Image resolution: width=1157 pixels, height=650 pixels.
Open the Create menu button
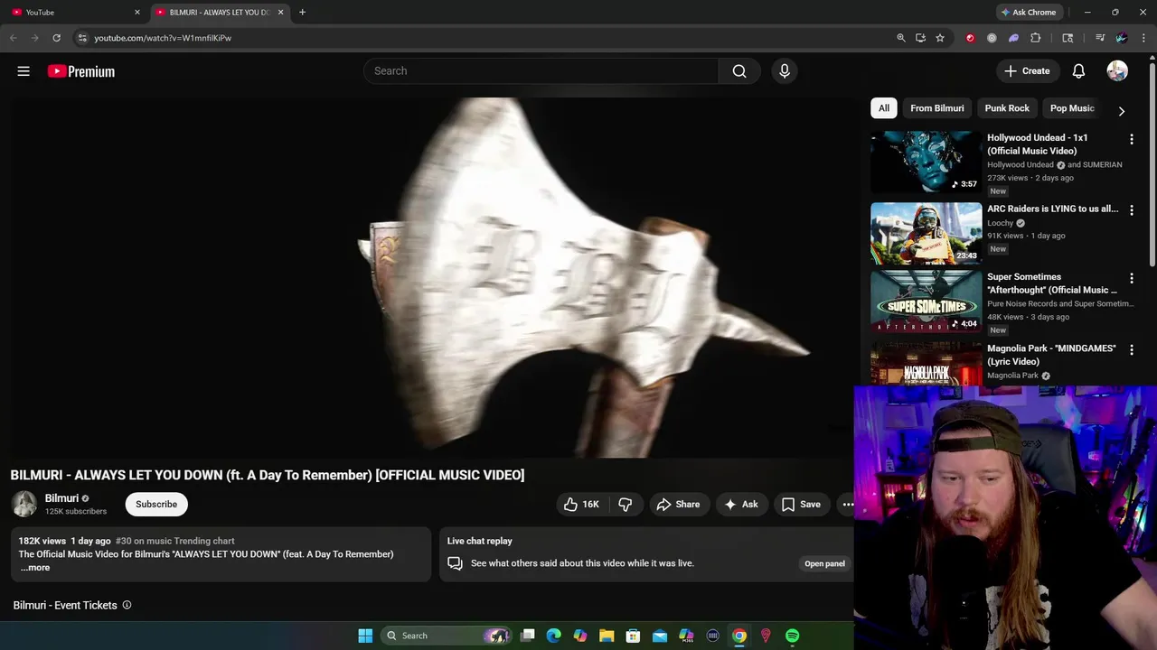click(1027, 71)
